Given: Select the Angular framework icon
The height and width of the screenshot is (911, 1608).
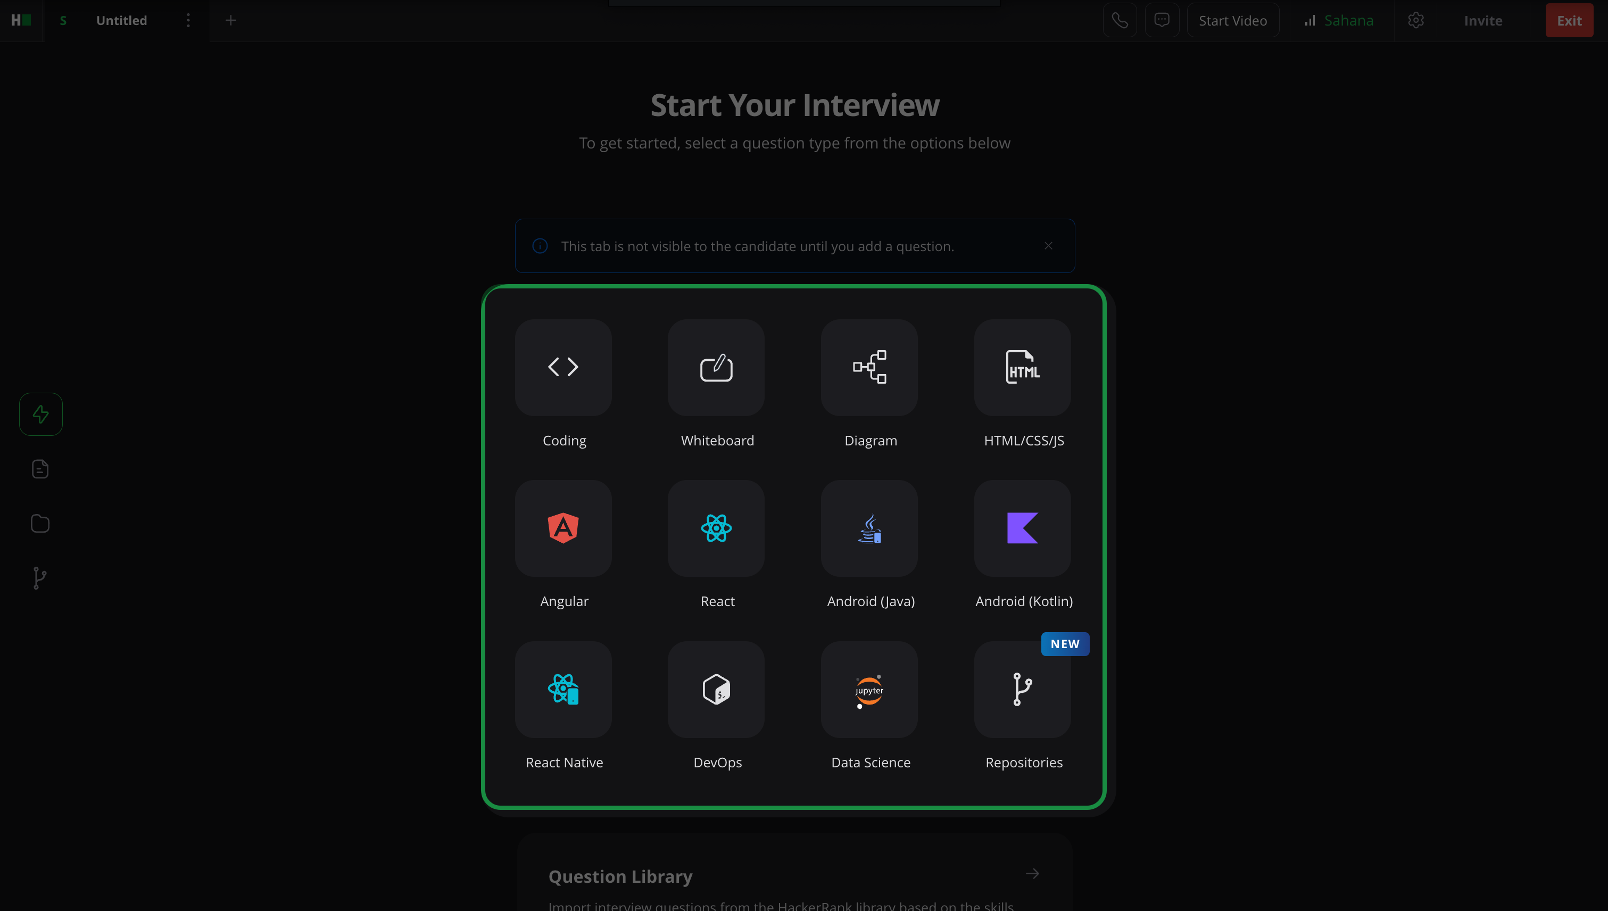Looking at the screenshot, I should click(563, 528).
